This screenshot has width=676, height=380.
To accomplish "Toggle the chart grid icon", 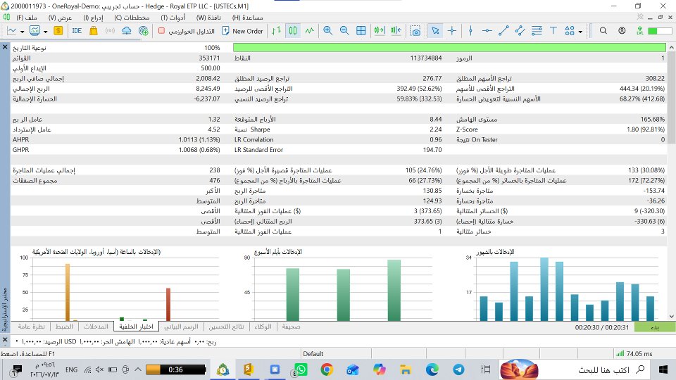I will tap(361, 30).
